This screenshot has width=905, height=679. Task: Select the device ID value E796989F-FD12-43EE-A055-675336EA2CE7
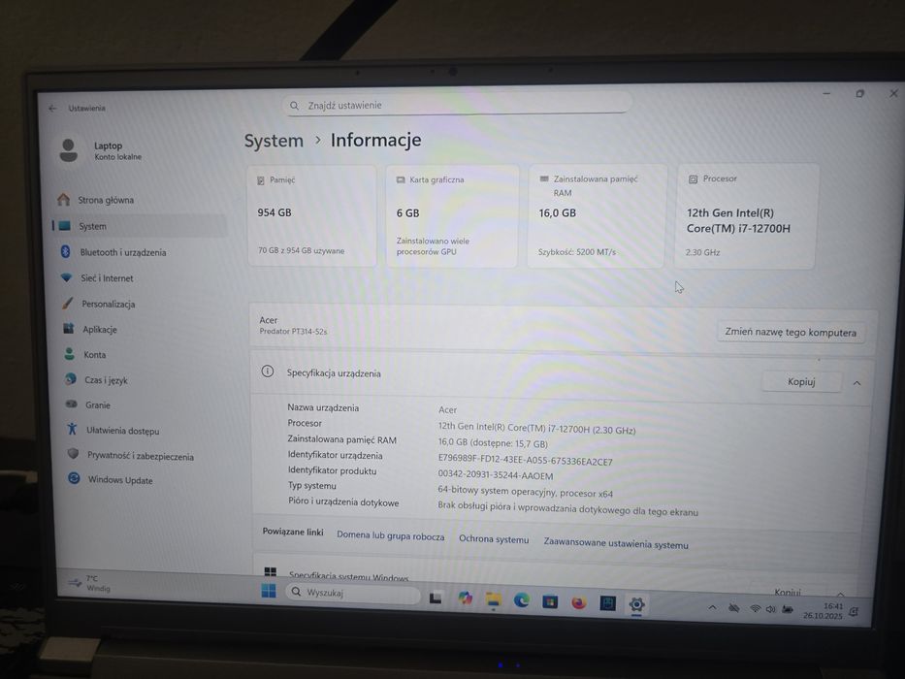525,461
